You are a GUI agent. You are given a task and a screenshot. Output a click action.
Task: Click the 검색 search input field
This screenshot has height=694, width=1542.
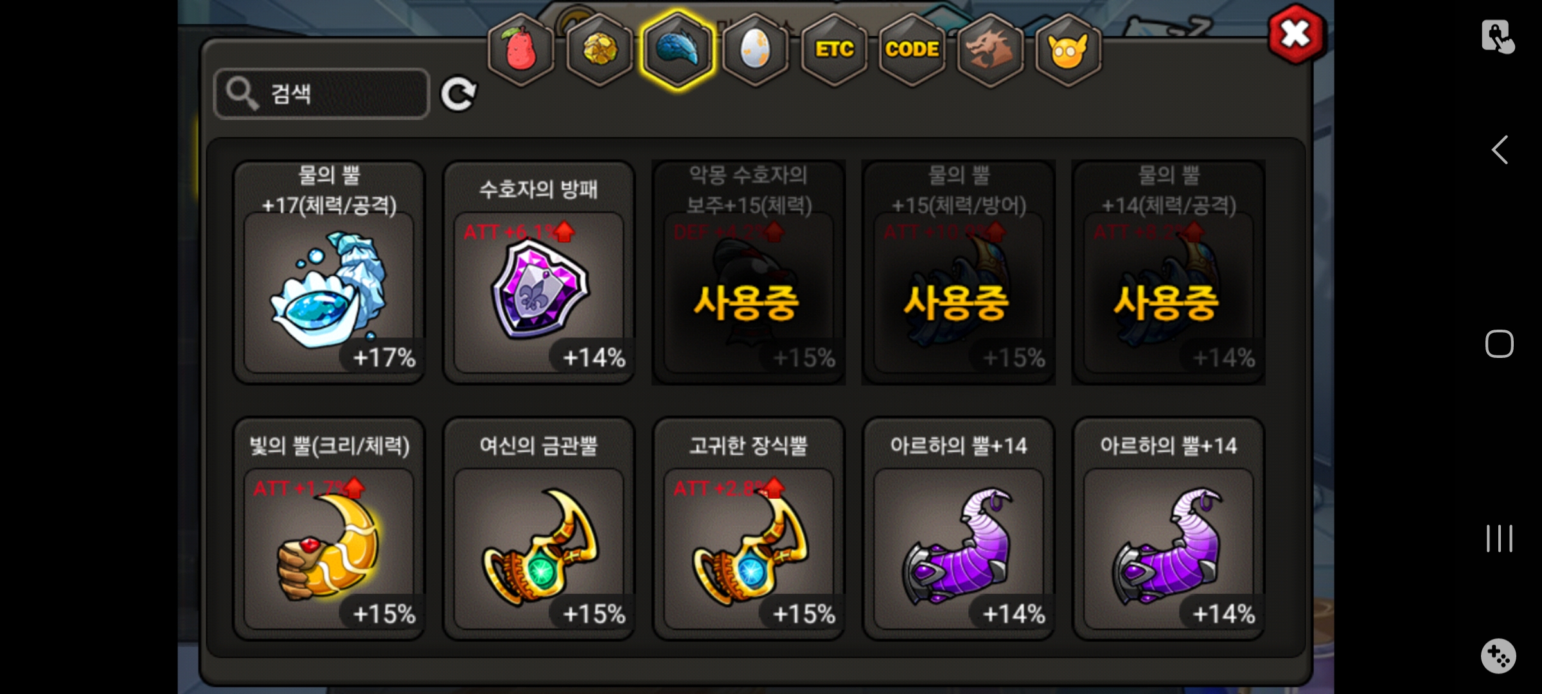322,94
